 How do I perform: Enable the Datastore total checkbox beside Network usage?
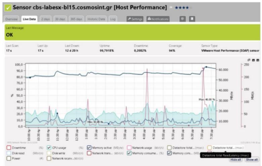pyautogui.click(x=169, y=148)
